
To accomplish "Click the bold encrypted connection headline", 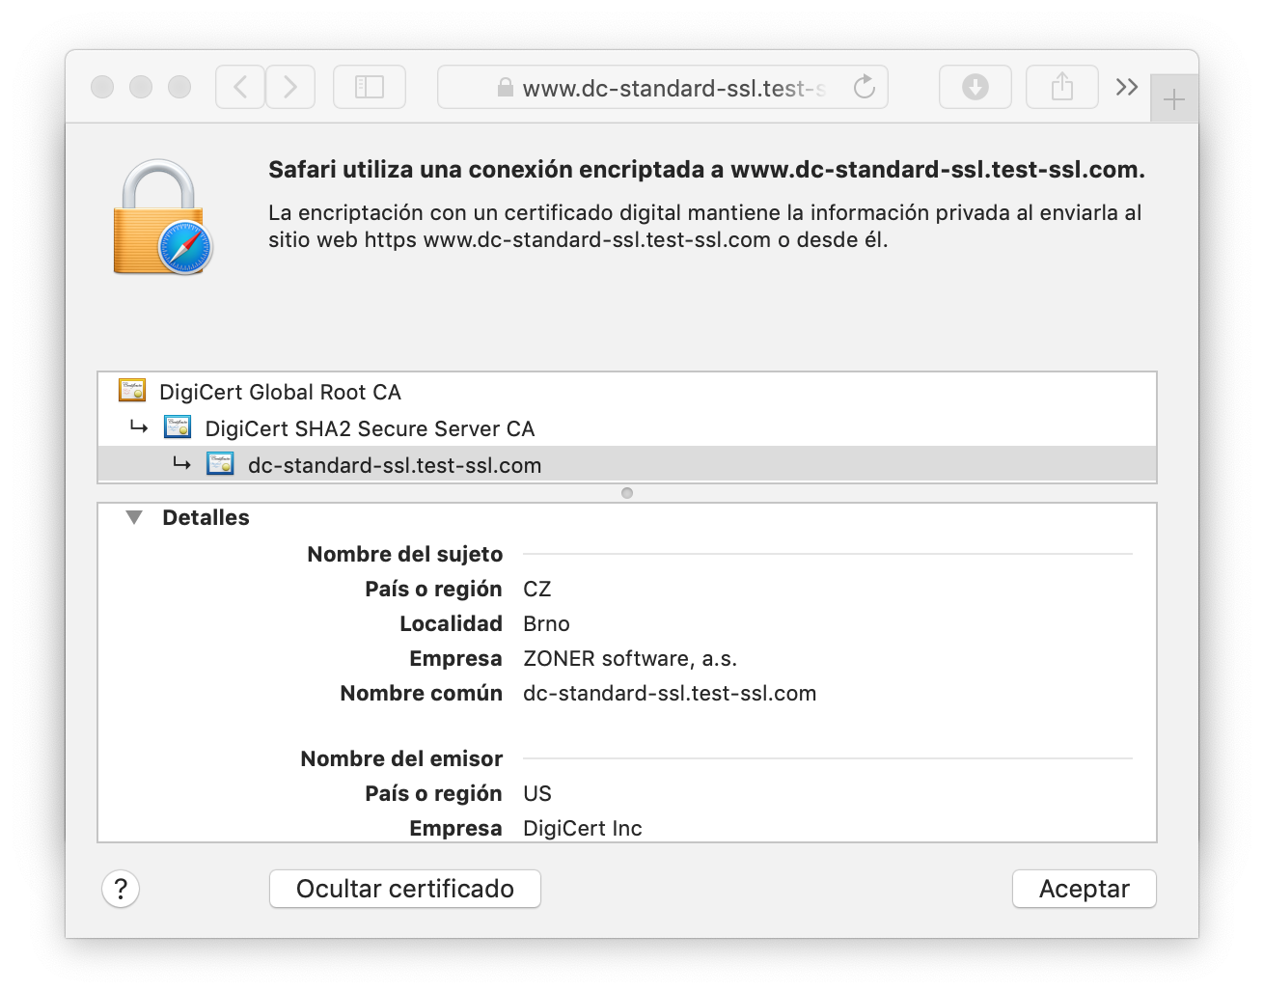I will click(x=706, y=170).
